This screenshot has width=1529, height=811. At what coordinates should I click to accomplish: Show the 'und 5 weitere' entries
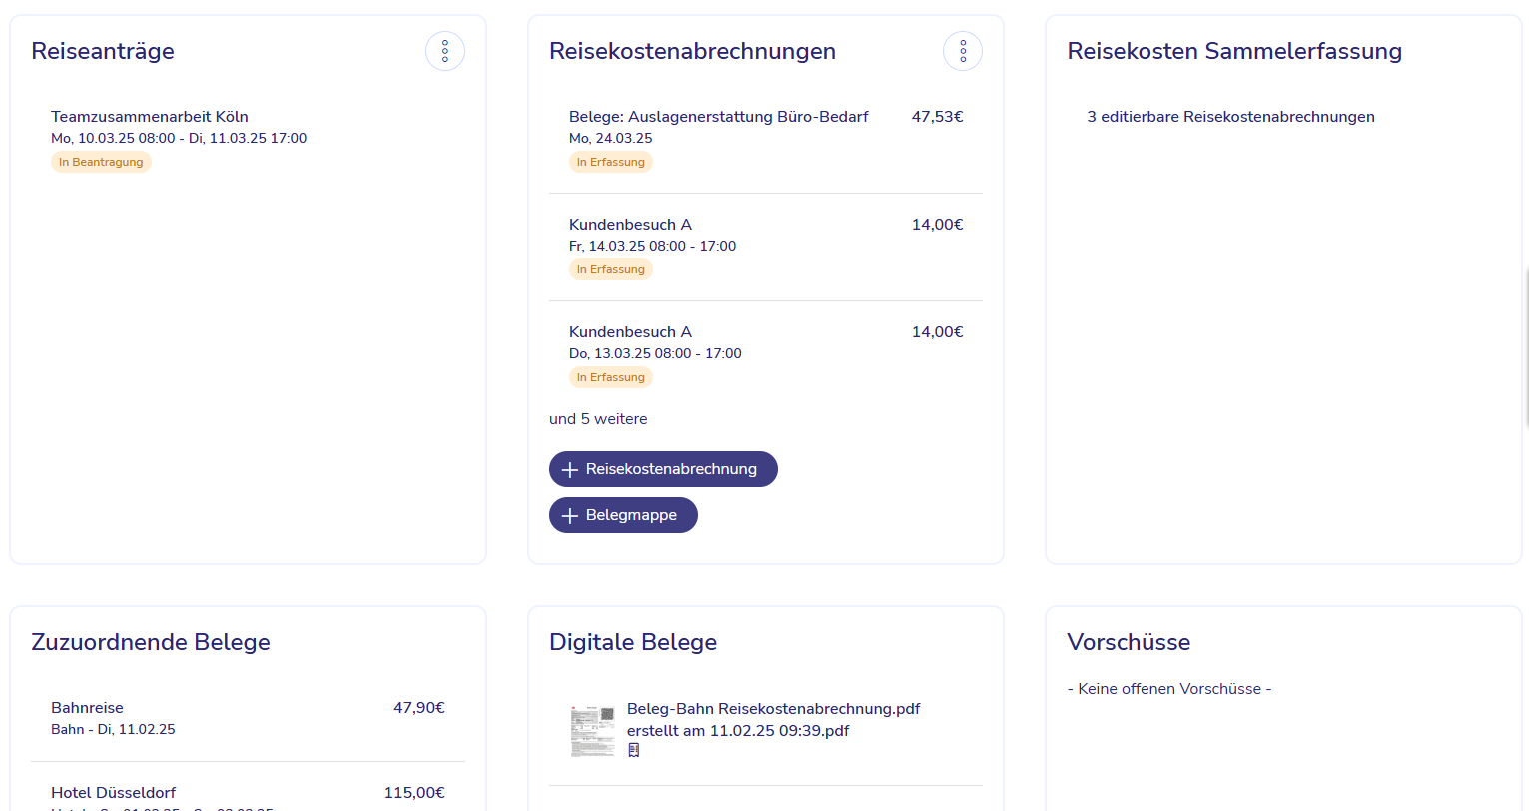coord(598,419)
